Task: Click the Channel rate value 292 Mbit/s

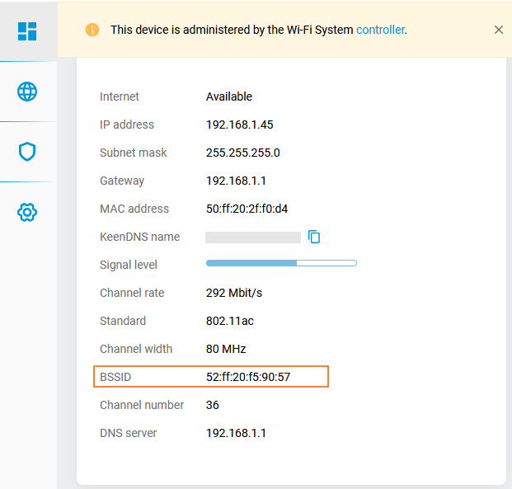Action: point(233,293)
